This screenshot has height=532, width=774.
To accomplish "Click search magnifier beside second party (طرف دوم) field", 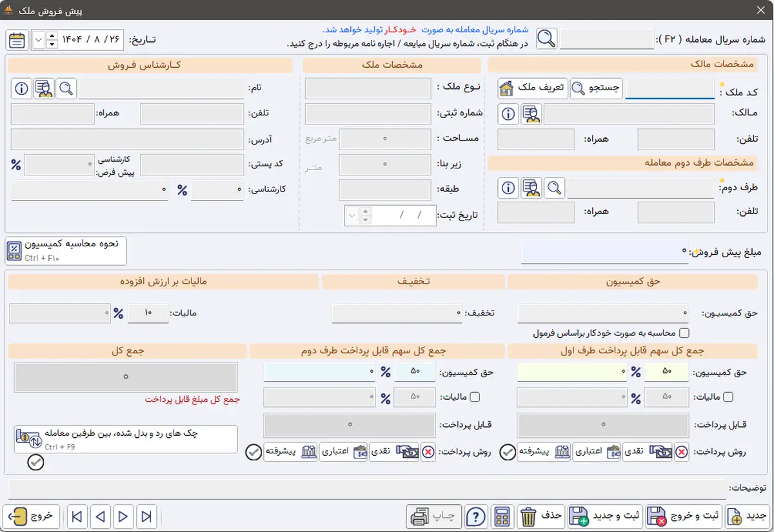I will [553, 188].
